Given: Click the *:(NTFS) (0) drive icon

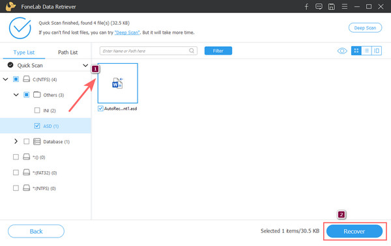Looking at the screenshot, I should pos(27,187).
